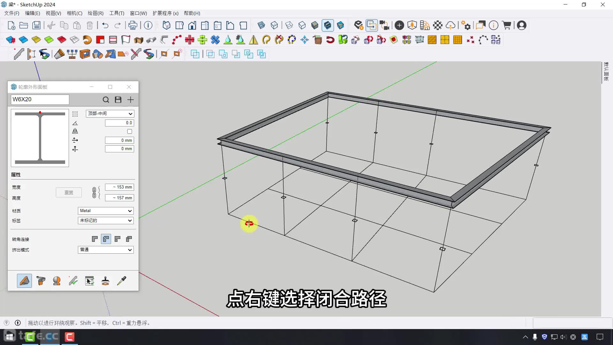The image size is (613, 345).
Task: Open the 相机(C) menu
Action: pyautogui.click(x=74, y=13)
